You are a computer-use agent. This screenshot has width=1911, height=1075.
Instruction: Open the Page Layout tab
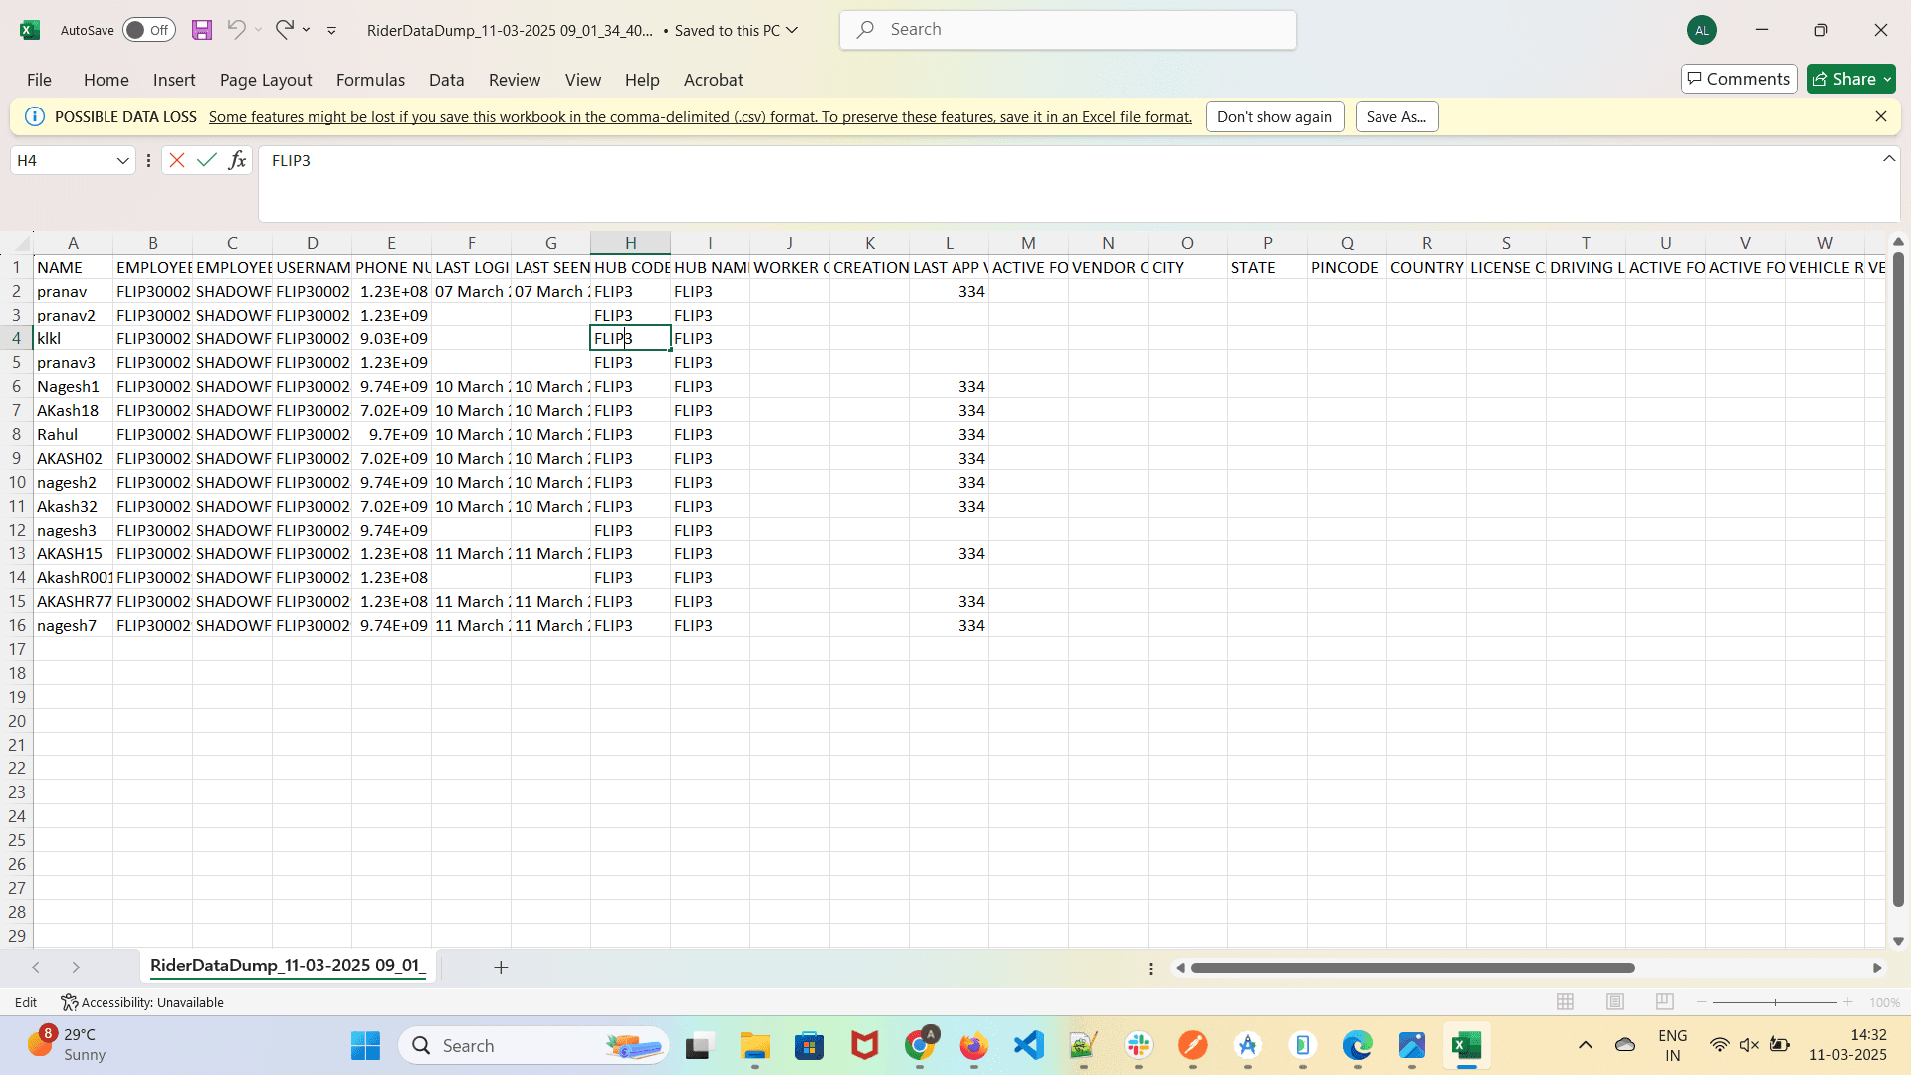click(266, 80)
